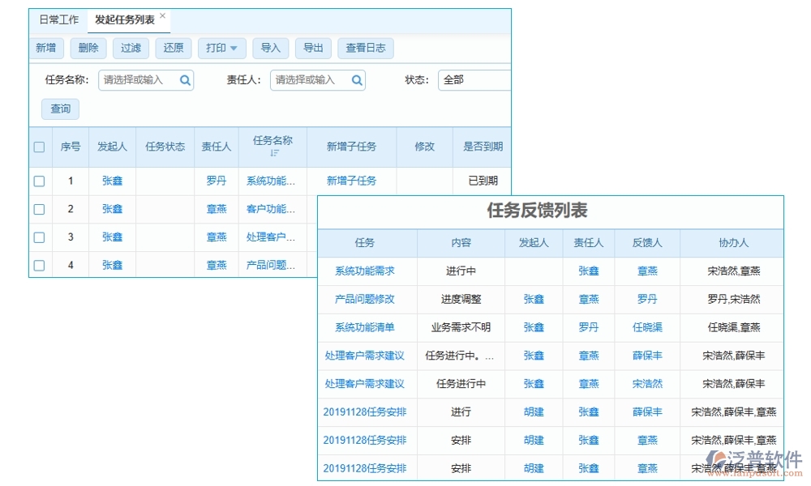Click the 还原 restore button

(x=173, y=48)
